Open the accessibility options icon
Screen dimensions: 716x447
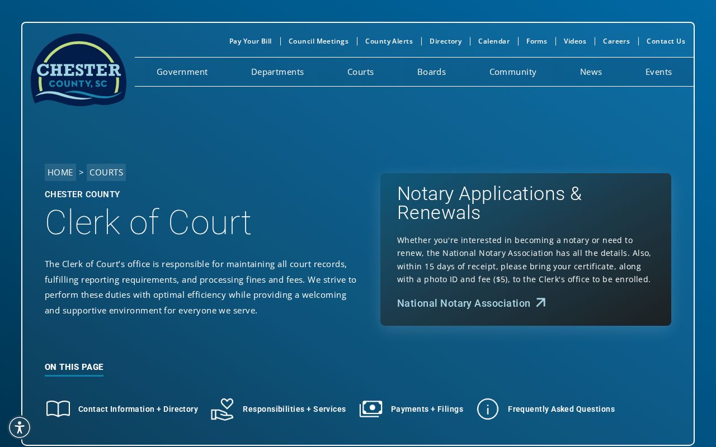pos(20,427)
